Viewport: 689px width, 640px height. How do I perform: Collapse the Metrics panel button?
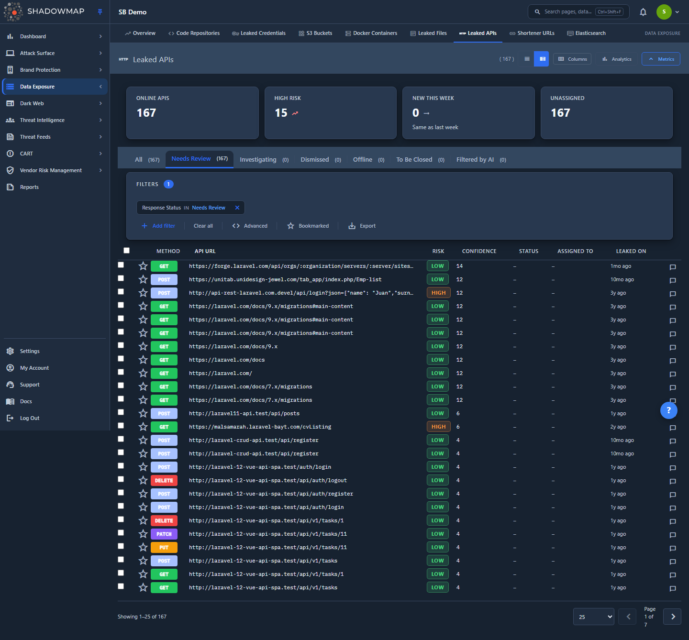[661, 59]
